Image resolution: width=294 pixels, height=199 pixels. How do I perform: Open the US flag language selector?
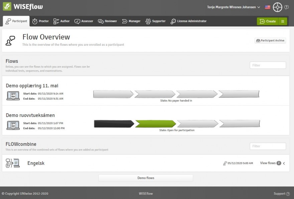point(268,7)
